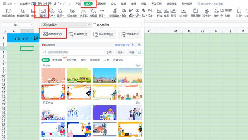Click the Print Preview icon
The width and height of the screenshot is (248, 140).
[x=55, y=3]
